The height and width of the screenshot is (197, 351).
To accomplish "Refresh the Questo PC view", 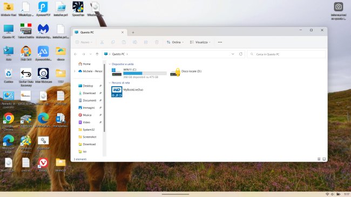I will tap(241, 54).
